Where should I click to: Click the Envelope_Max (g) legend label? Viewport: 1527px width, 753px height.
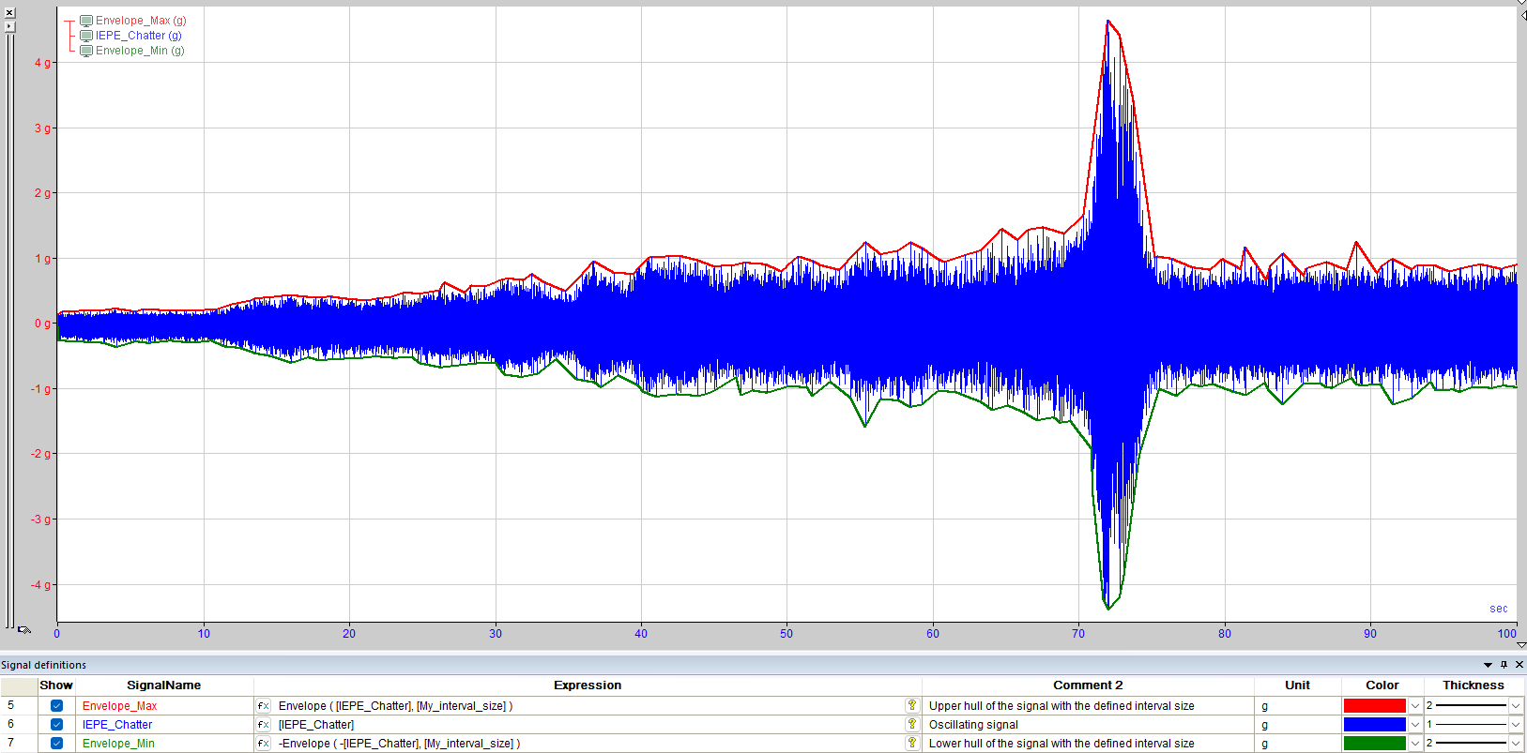[141, 21]
